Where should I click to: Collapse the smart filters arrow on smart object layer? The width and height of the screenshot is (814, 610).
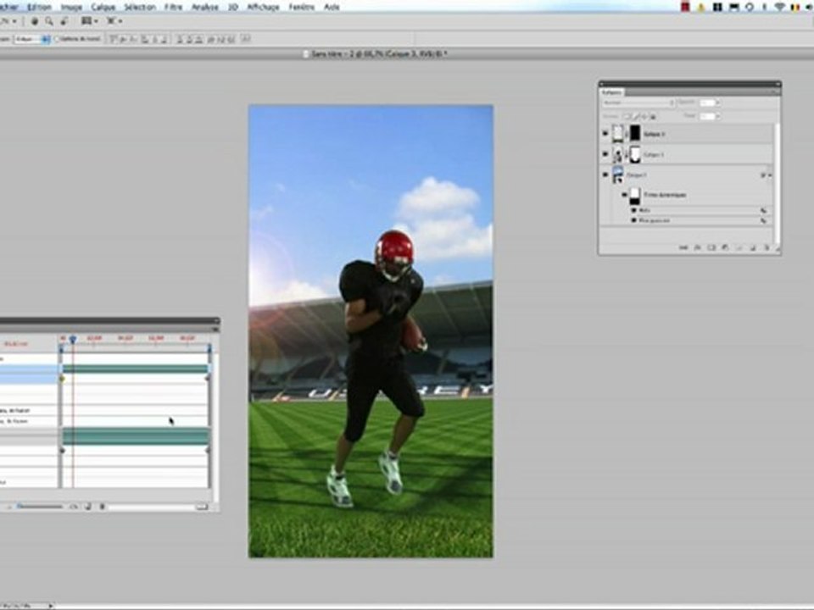[x=770, y=176]
